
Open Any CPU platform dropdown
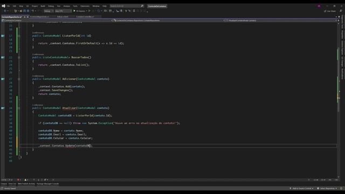(x=63, y=11)
